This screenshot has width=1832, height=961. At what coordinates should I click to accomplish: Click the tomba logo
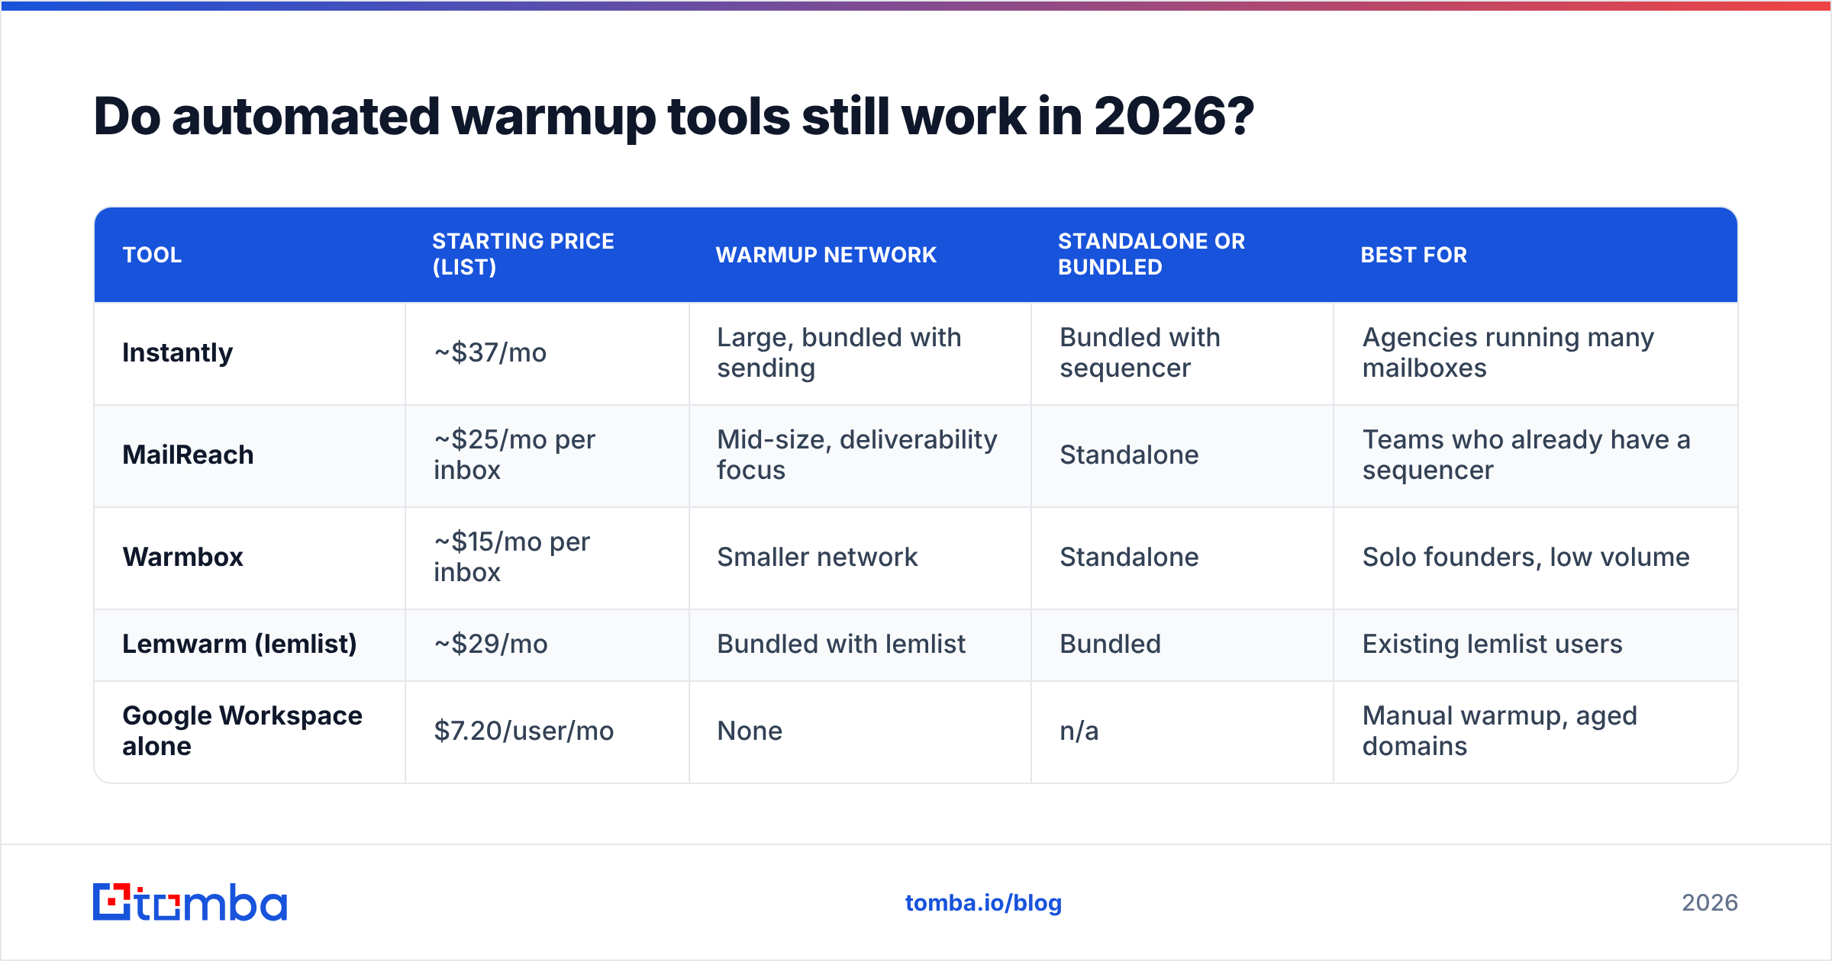tap(190, 902)
